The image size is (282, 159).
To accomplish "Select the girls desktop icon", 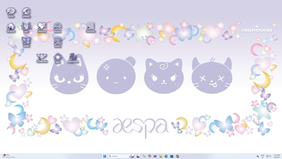I will pos(26,27).
